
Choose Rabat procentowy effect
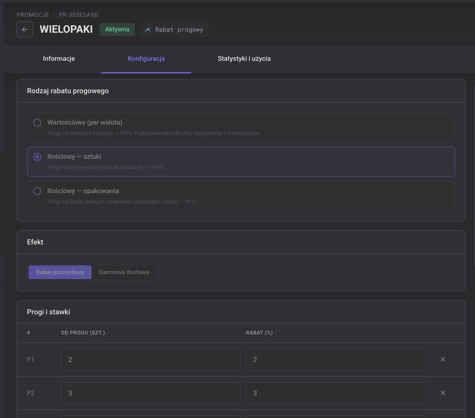[x=60, y=272]
